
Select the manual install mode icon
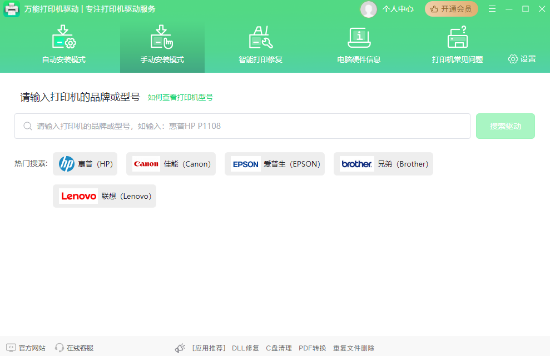pyautogui.click(x=162, y=37)
